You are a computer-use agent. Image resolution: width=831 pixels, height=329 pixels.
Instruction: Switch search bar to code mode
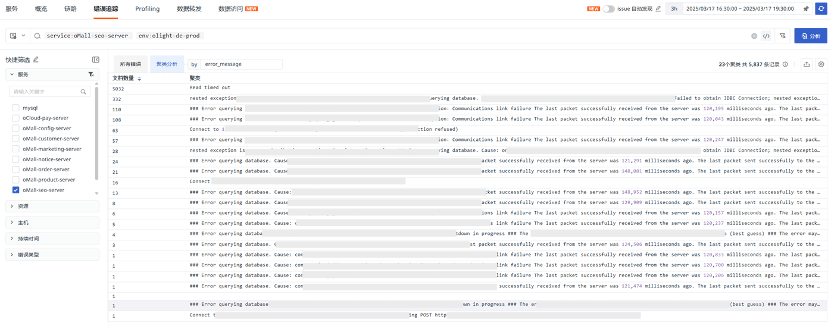(767, 36)
